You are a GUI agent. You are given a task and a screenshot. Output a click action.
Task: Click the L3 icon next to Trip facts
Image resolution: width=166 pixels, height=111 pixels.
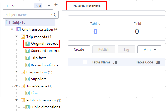(x=28, y=58)
